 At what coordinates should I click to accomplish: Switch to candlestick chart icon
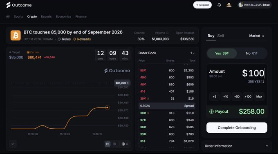point(115,144)
